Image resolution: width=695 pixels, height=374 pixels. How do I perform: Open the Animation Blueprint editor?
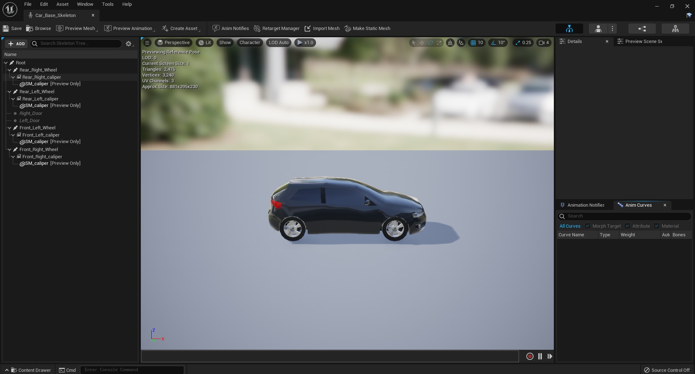pyautogui.click(x=643, y=29)
